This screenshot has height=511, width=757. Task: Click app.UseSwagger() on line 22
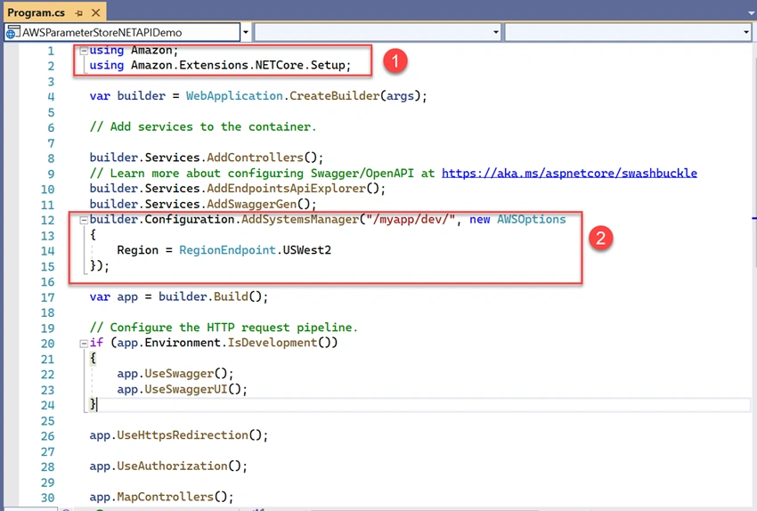click(175, 374)
